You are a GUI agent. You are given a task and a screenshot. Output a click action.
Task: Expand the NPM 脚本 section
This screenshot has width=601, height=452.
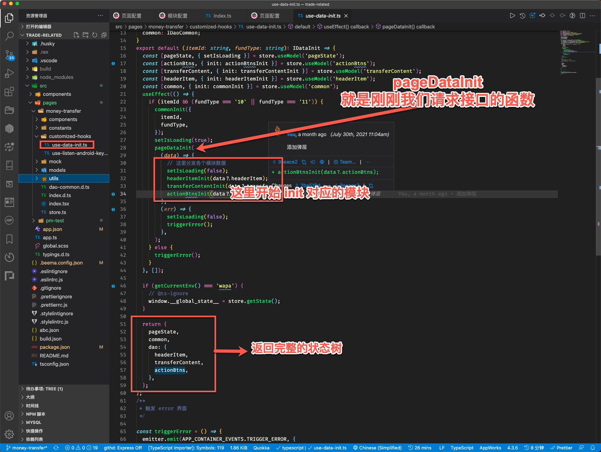(35, 414)
